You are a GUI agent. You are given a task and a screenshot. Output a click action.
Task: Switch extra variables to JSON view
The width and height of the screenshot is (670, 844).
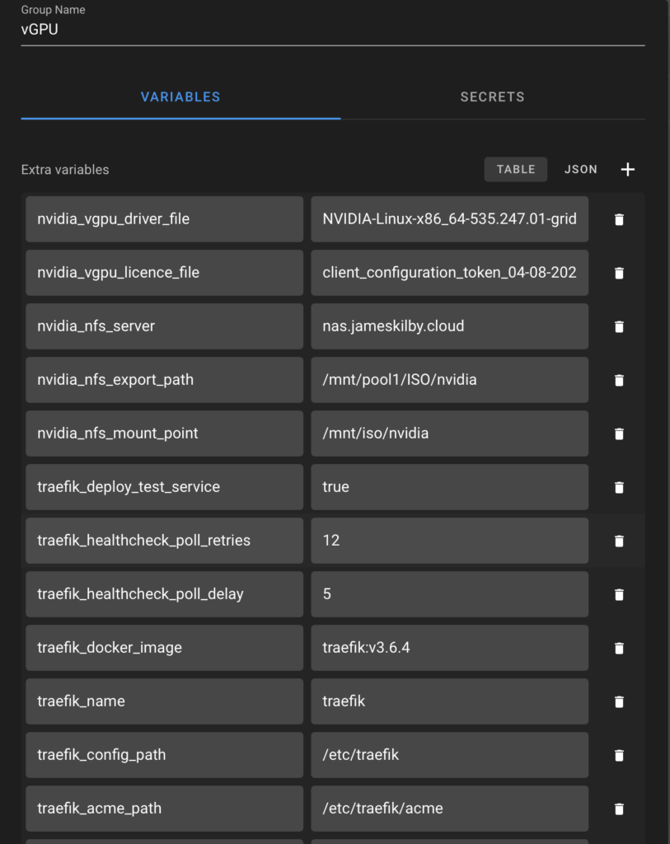[580, 169]
